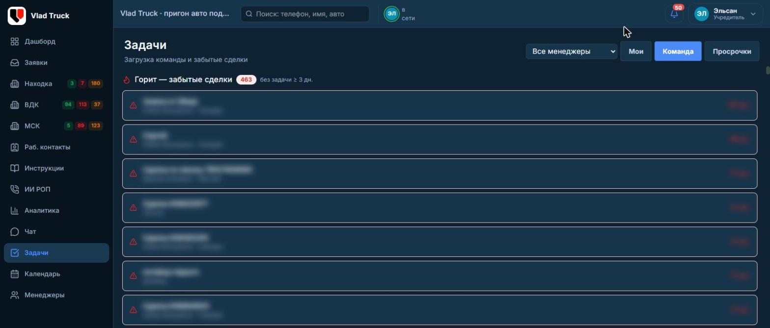Screen dimensions: 770x328
Task: Switch to the Мои filter
Action: point(636,51)
